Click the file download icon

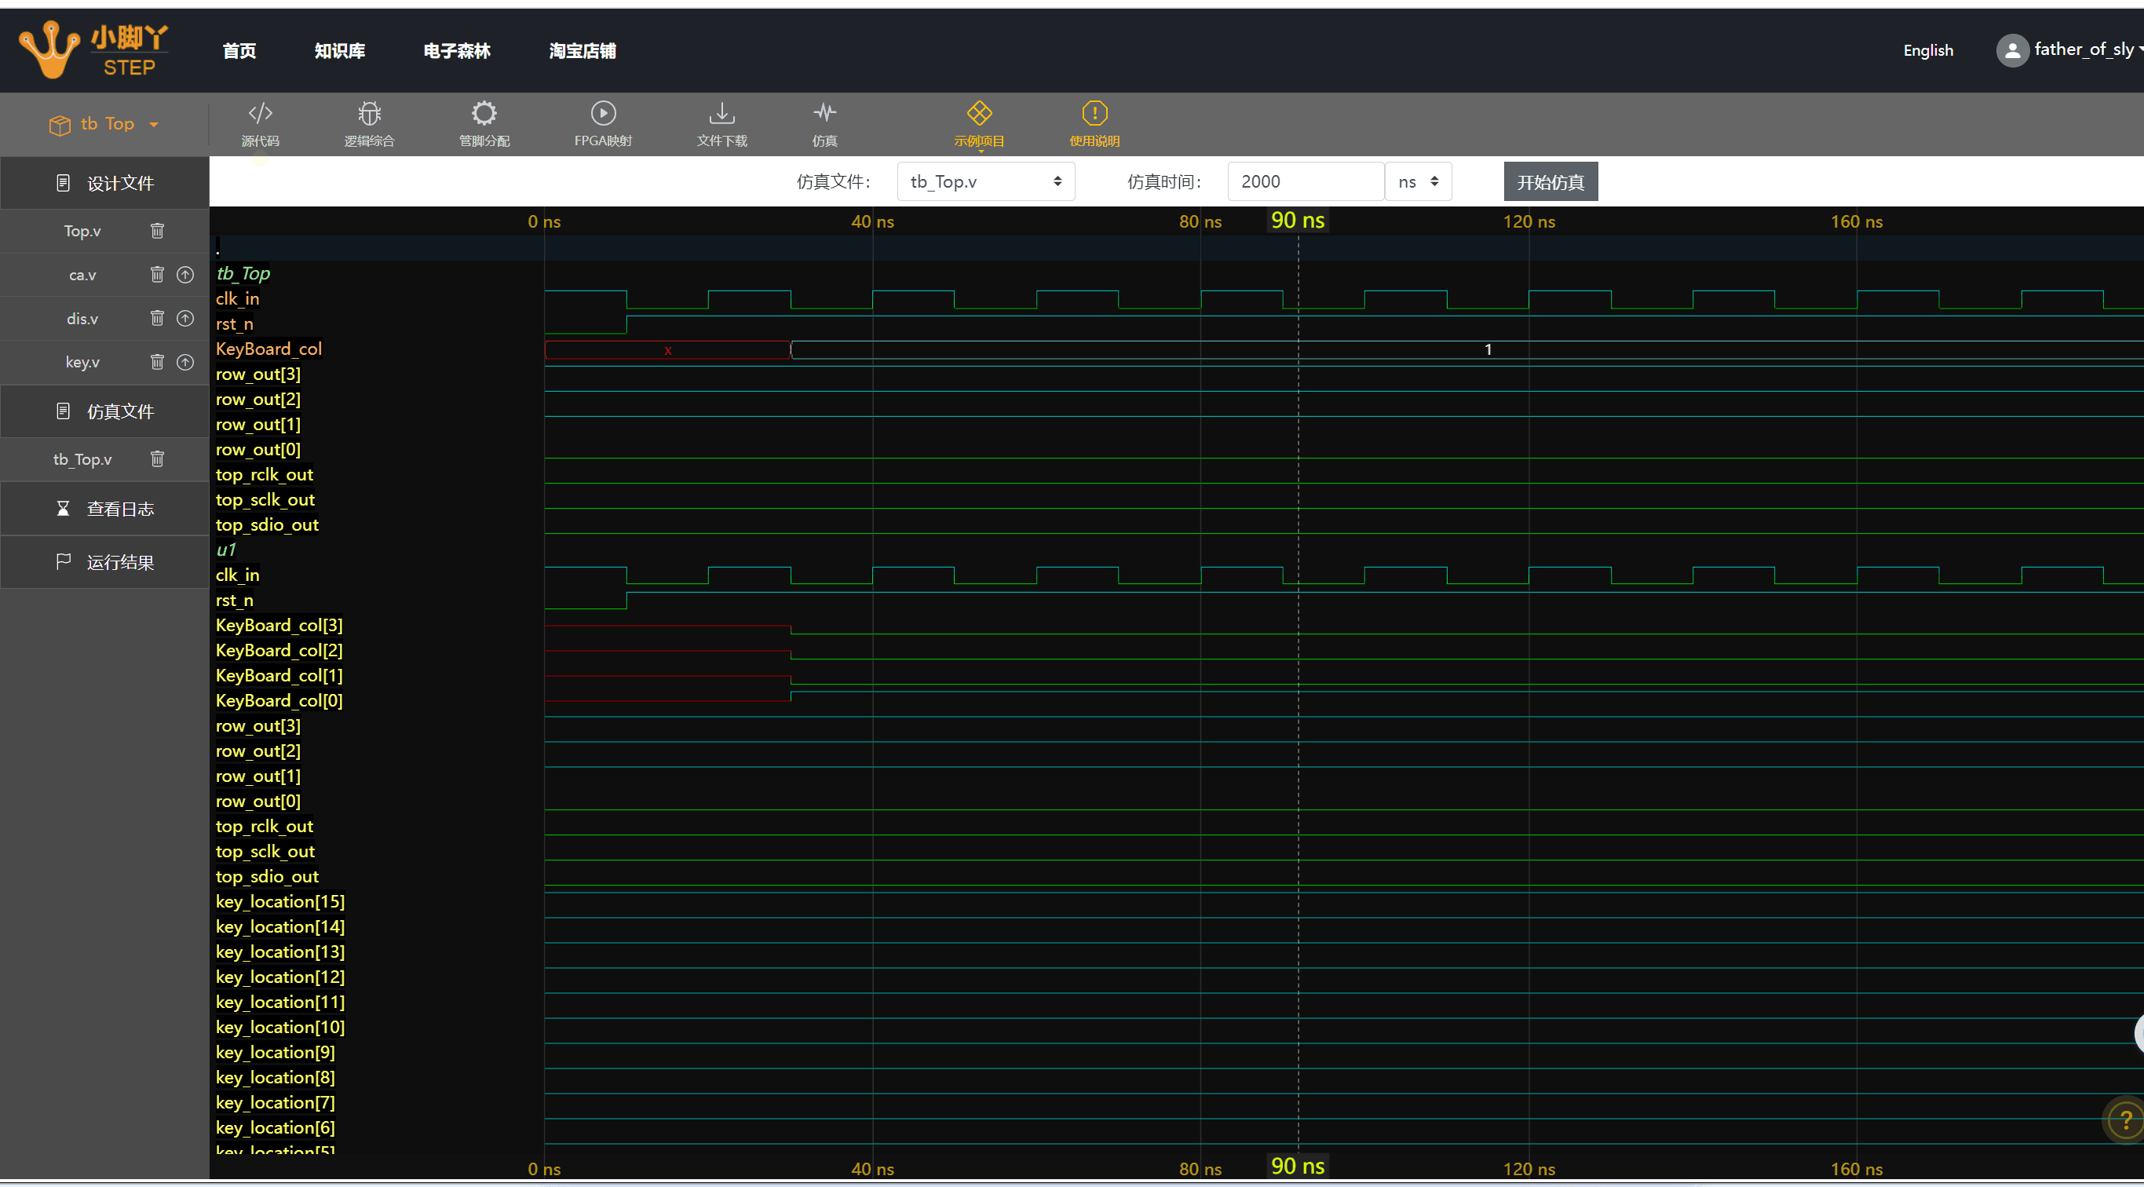(721, 113)
